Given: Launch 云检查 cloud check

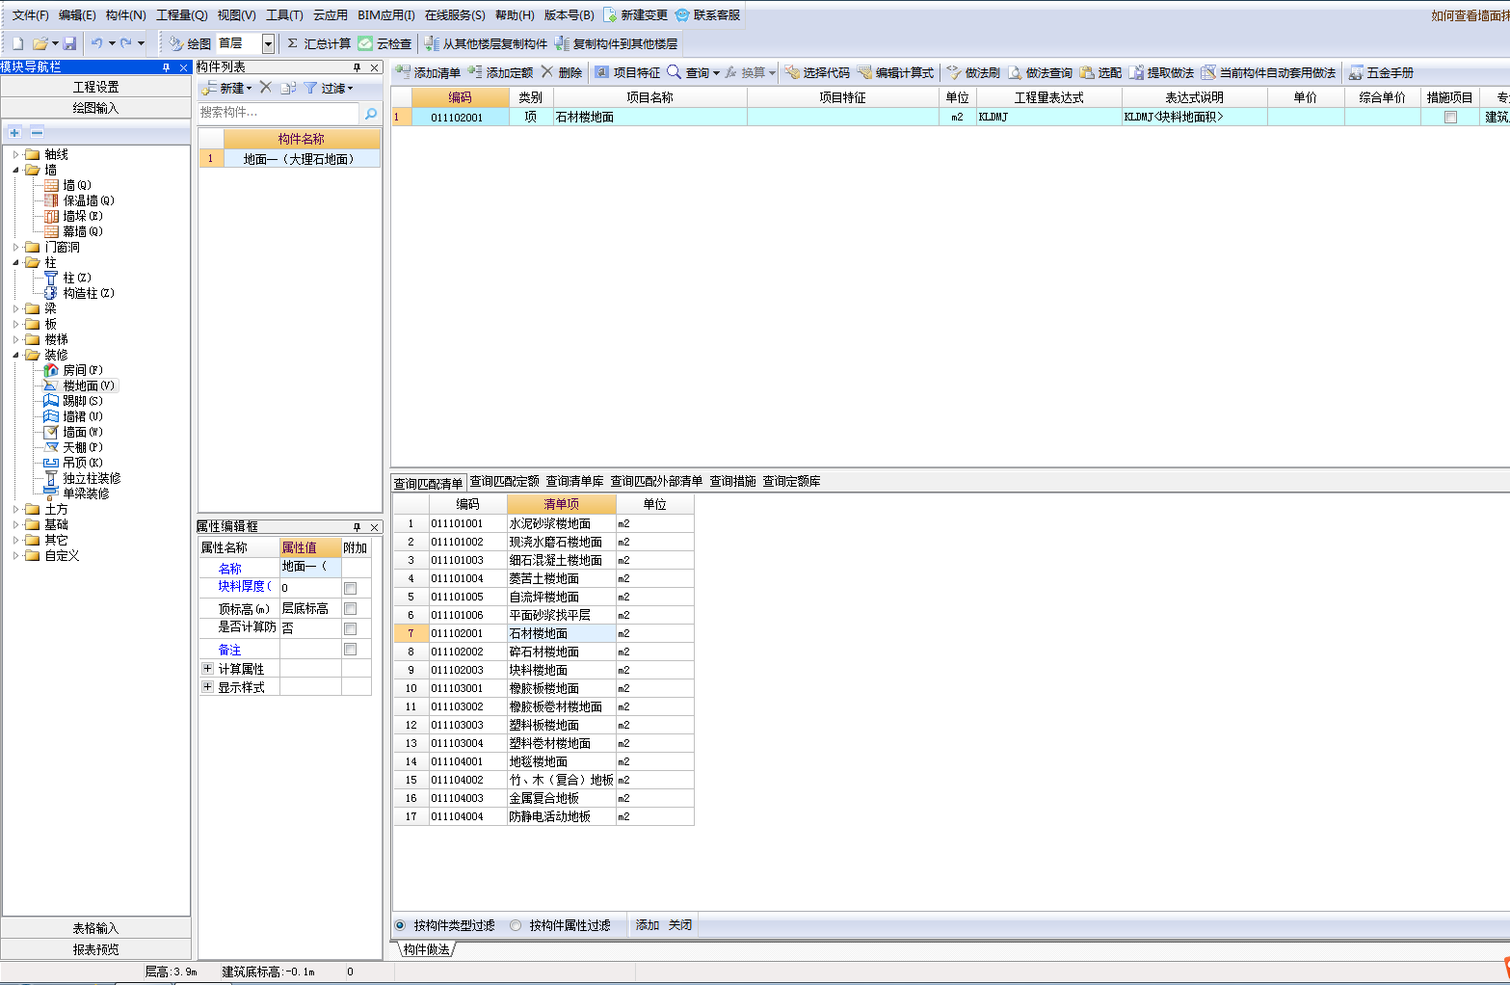Looking at the screenshot, I should (x=384, y=43).
